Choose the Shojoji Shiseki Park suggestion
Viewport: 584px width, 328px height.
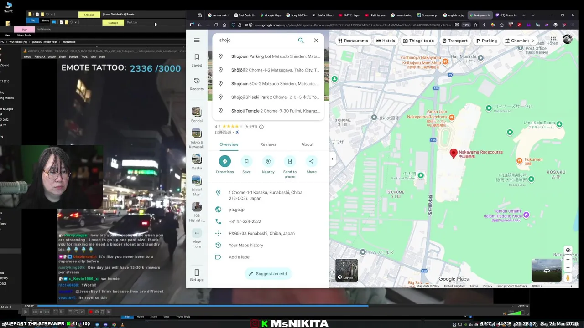(268, 97)
